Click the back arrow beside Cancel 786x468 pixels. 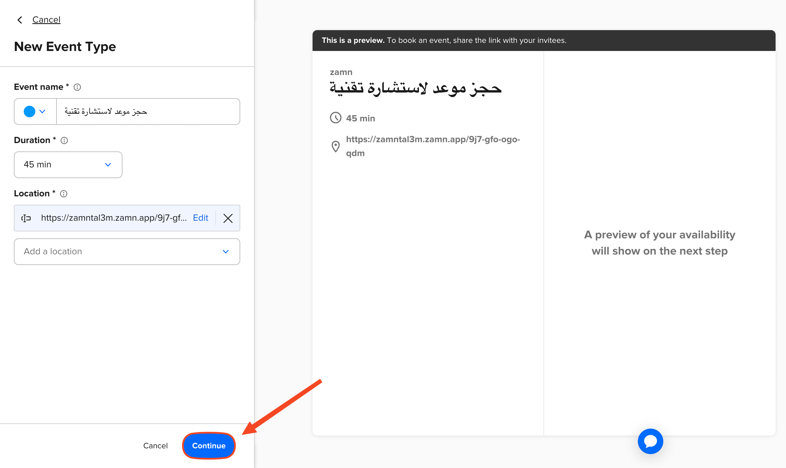click(20, 20)
